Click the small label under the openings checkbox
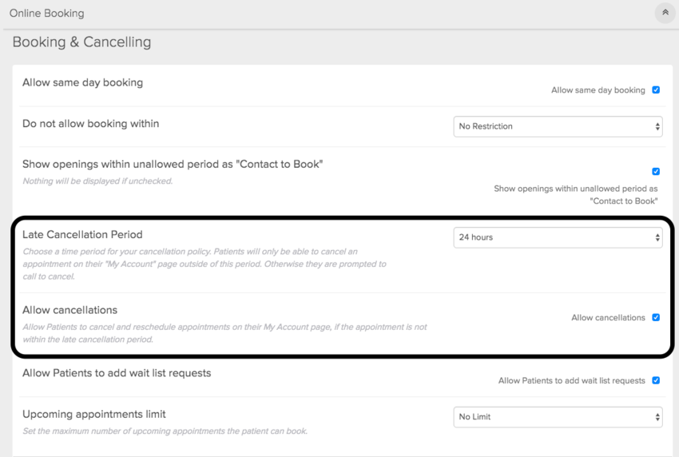Viewport: 679px width, 457px height. click(575, 195)
